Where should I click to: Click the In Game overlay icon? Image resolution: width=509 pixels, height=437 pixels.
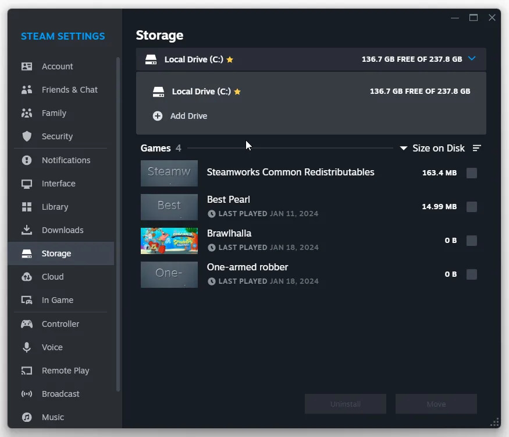click(27, 300)
